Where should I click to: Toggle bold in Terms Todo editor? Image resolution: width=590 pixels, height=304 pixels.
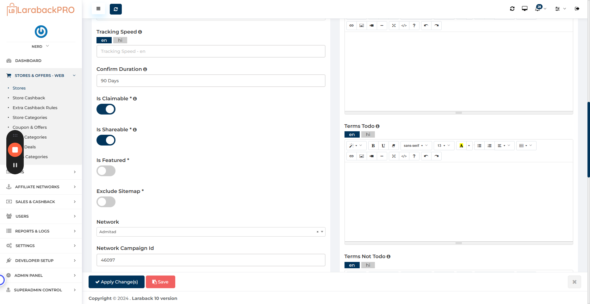(373, 146)
